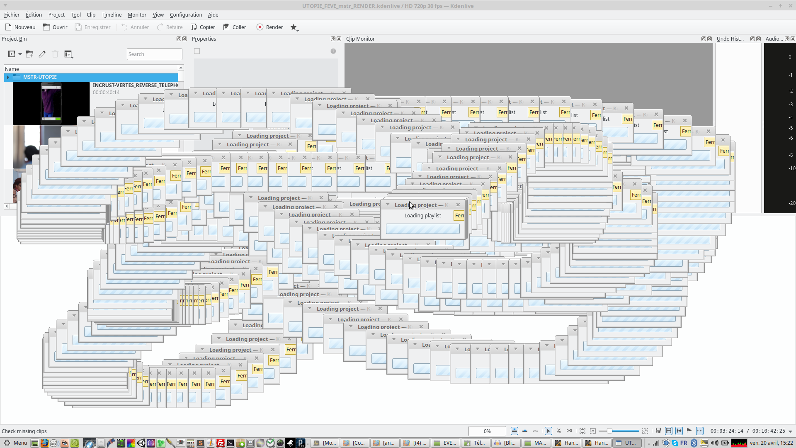Open the Timeline menu

(112, 15)
